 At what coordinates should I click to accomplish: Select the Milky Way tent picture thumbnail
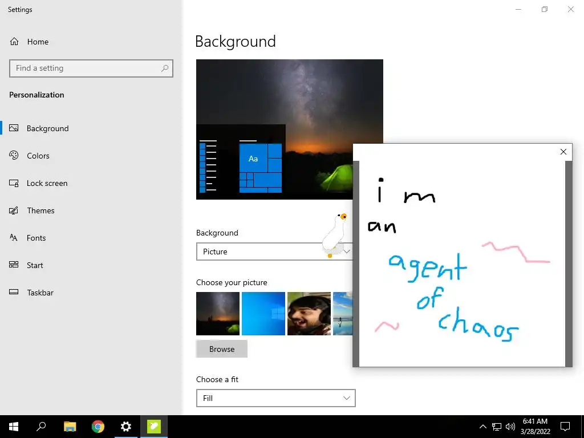pos(218,314)
